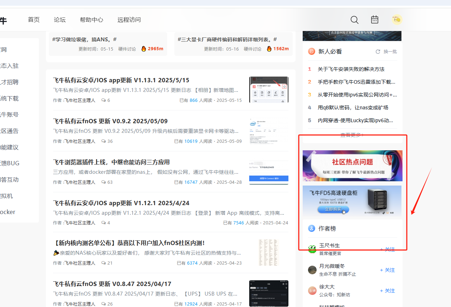Open post 新内核内测名单公布
451x307 pixels.
tap(129, 243)
